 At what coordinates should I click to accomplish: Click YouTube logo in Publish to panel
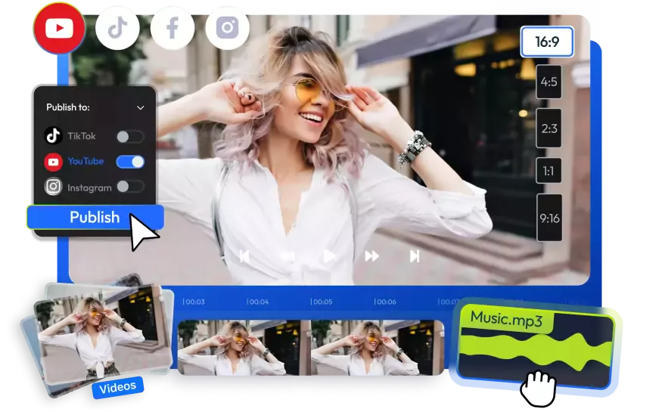(54, 162)
